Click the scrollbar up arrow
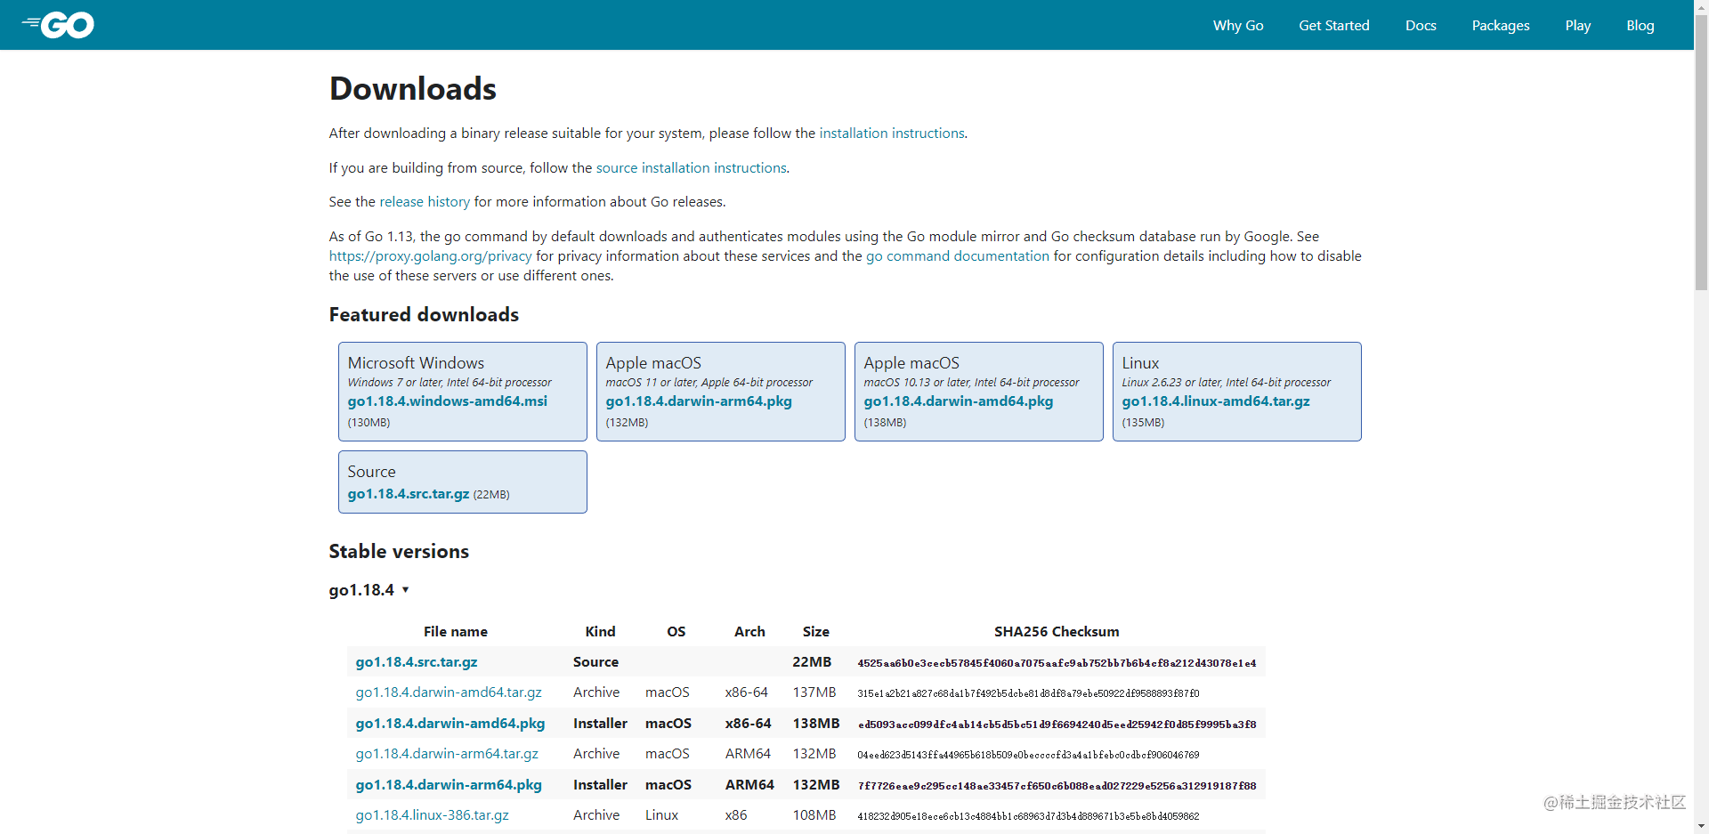 coord(1701,7)
